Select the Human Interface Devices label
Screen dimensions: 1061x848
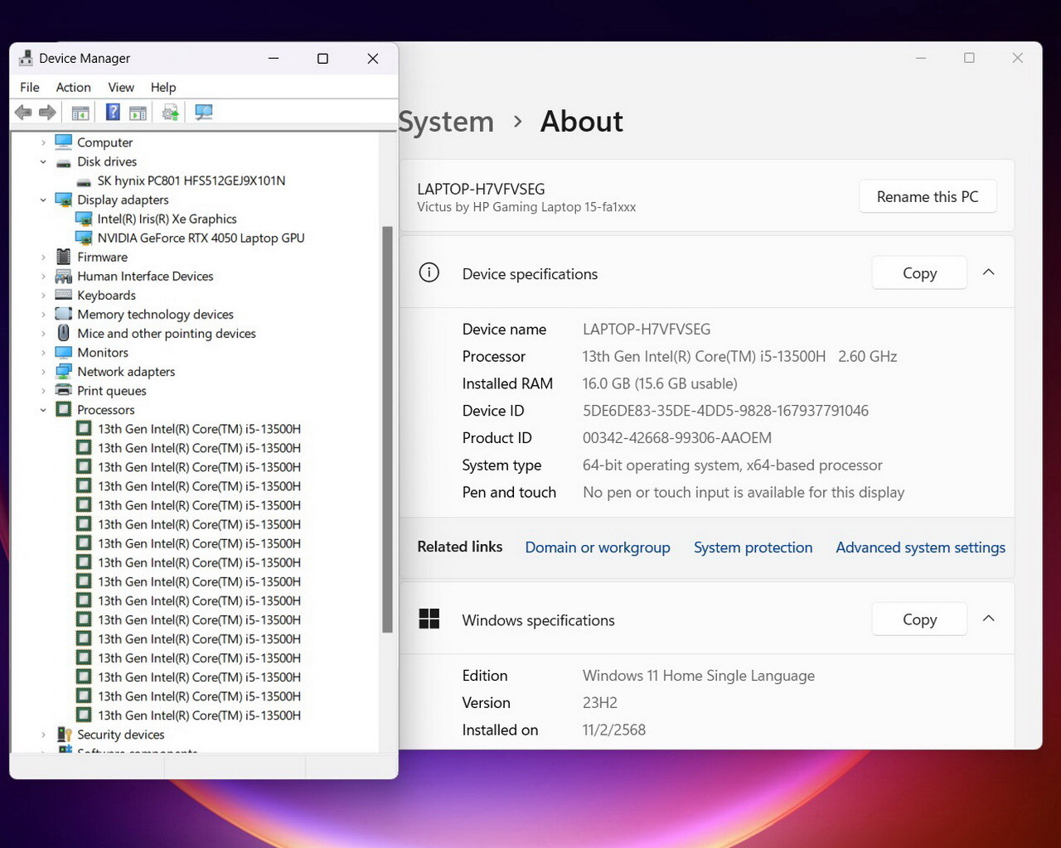point(145,276)
